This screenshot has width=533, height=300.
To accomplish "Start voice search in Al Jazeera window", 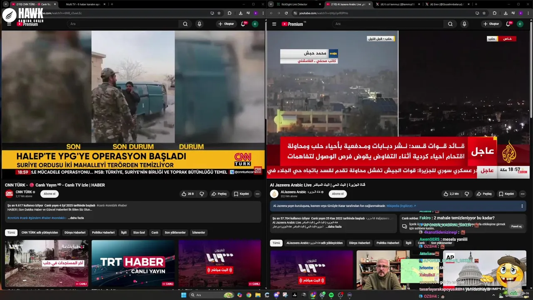I will pos(464,24).
